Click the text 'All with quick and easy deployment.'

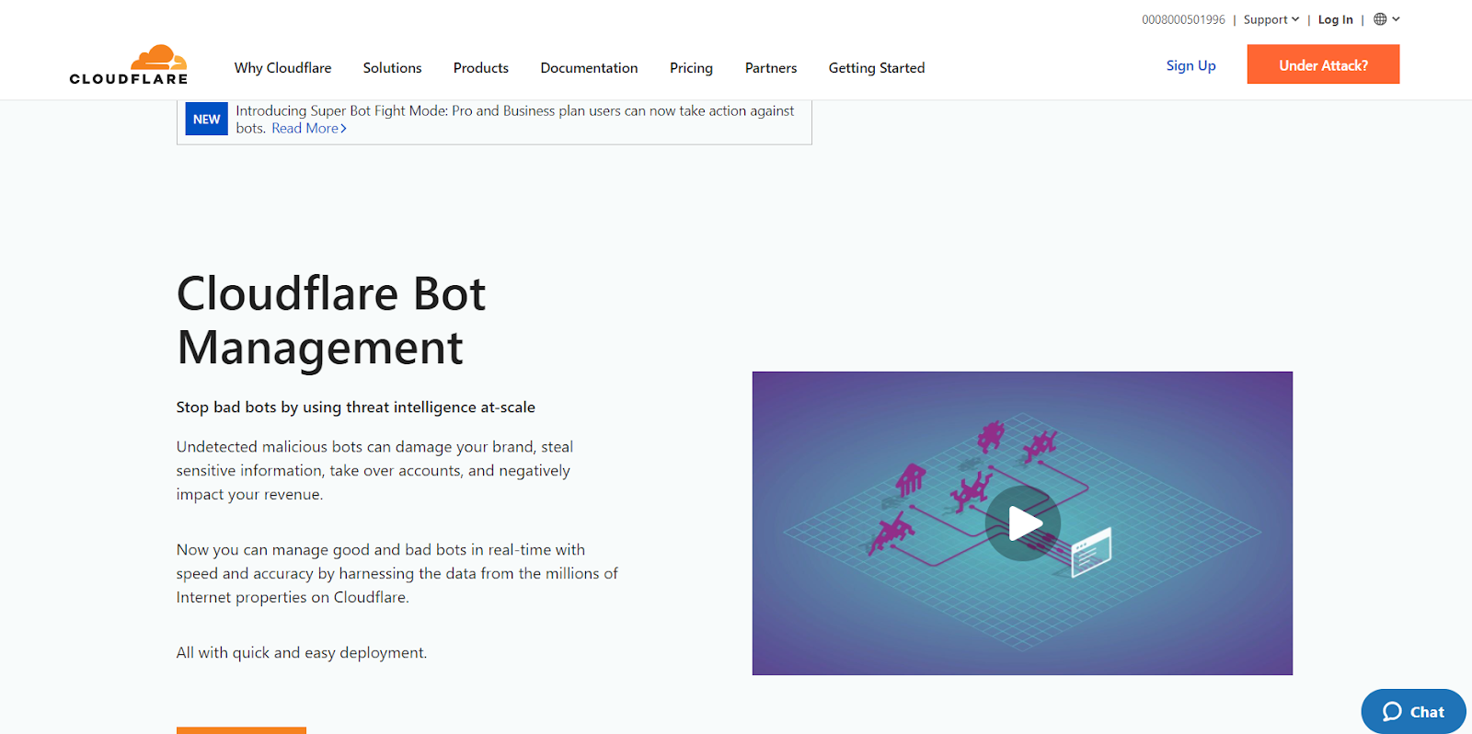302,653
